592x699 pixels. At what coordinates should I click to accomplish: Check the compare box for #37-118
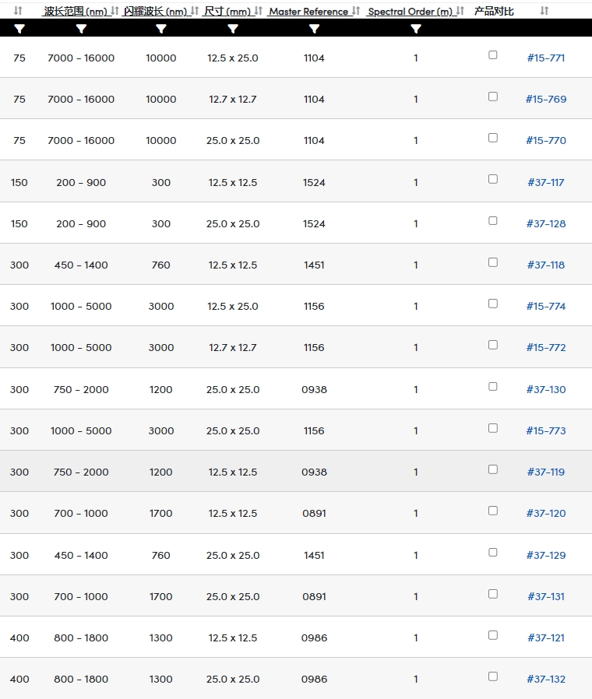(493, 262)
